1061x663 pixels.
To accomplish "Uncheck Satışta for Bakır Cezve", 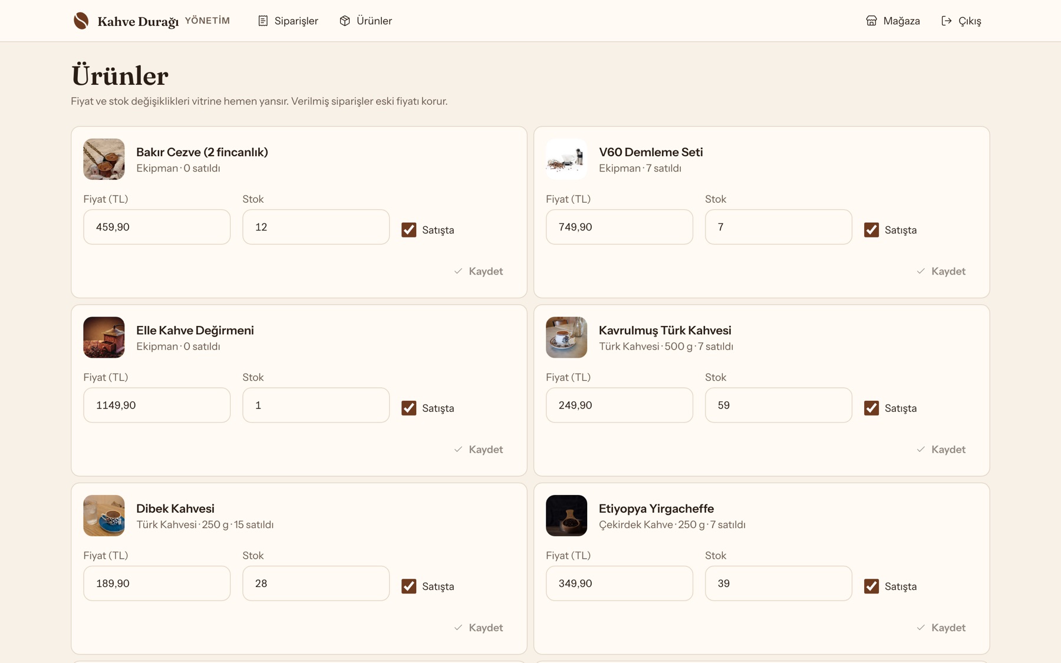I will click(408, 230).
